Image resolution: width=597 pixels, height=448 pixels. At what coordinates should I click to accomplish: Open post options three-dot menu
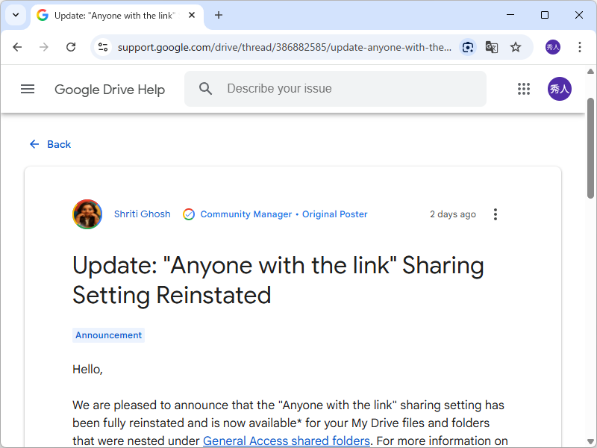[496, 214]
